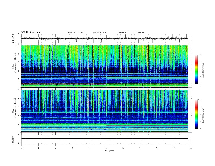The width and height of the screenshot is (215, 166).
Task: Click time axis tick label "1"
Action: [x=38, y=148]
